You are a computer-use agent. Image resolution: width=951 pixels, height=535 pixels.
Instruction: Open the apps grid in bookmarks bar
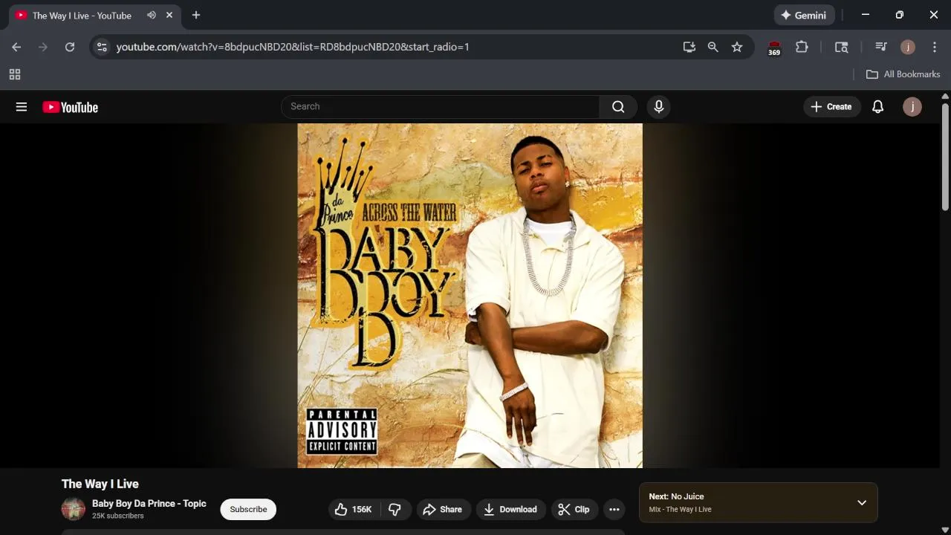[x=15, y=74]
